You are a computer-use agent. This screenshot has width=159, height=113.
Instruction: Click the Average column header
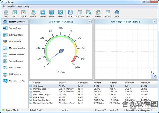113,83
